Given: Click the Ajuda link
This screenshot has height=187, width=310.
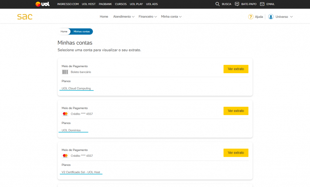Looking at the screenshot, I should 259,17.
